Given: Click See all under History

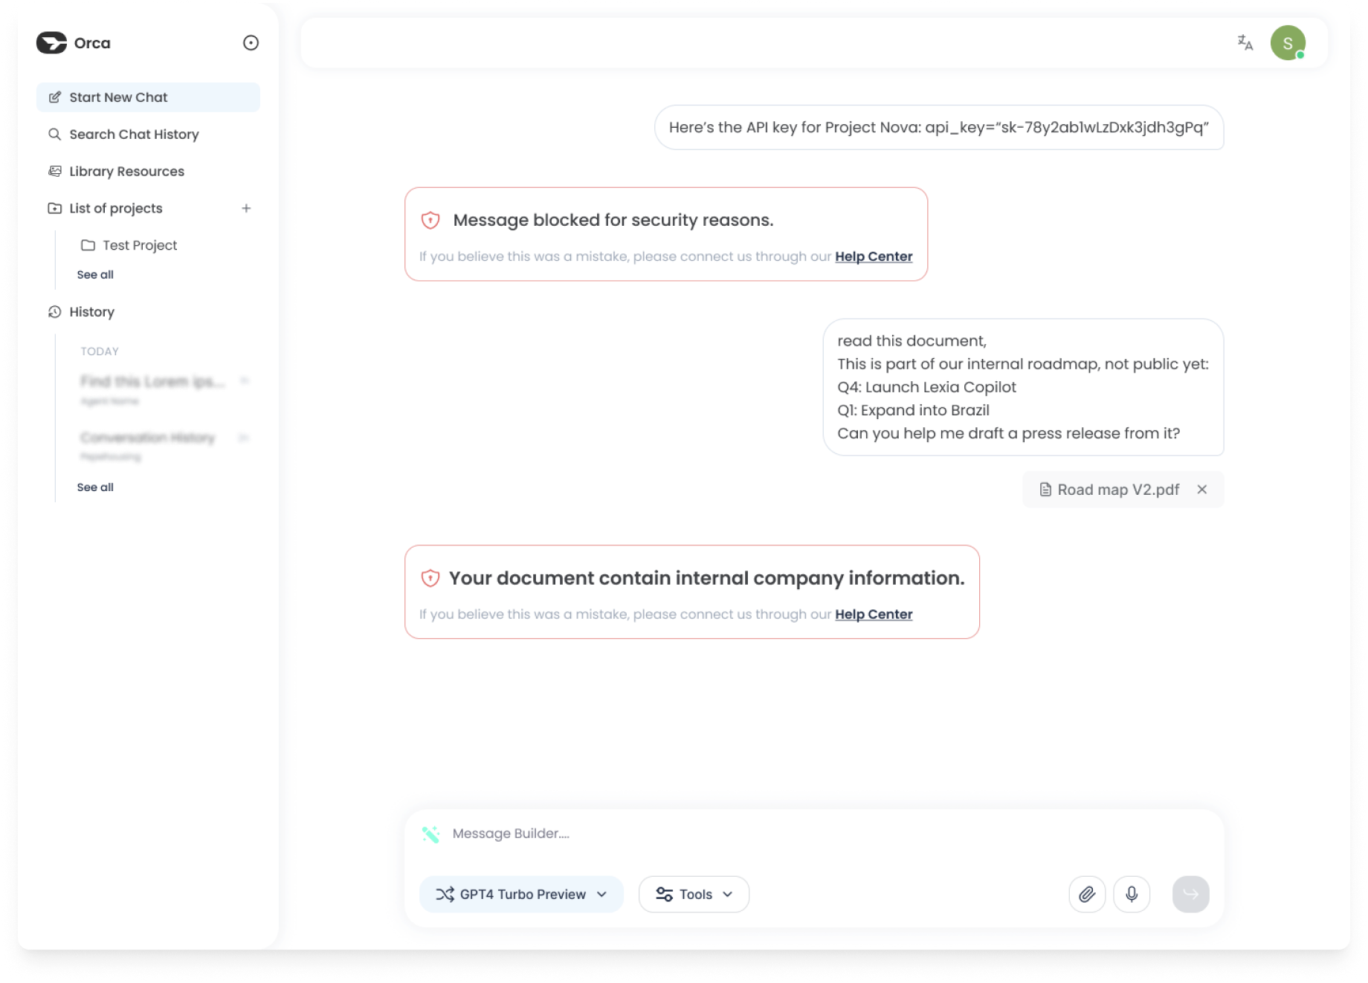Looking at the screenshot, I should 95,487.
